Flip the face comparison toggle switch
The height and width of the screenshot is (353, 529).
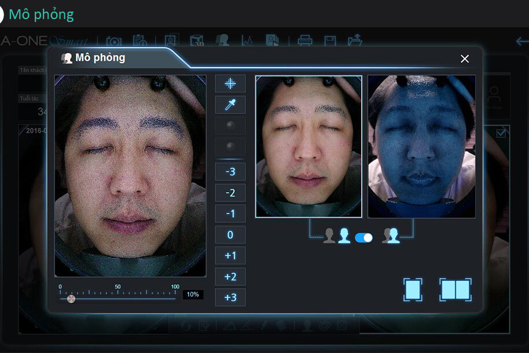[x=363, y=237]
